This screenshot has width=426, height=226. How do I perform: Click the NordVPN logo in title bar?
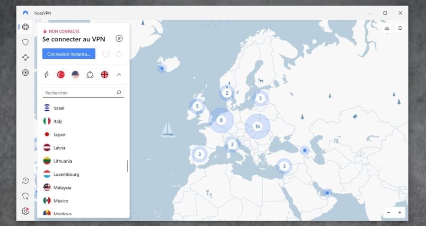26,13
